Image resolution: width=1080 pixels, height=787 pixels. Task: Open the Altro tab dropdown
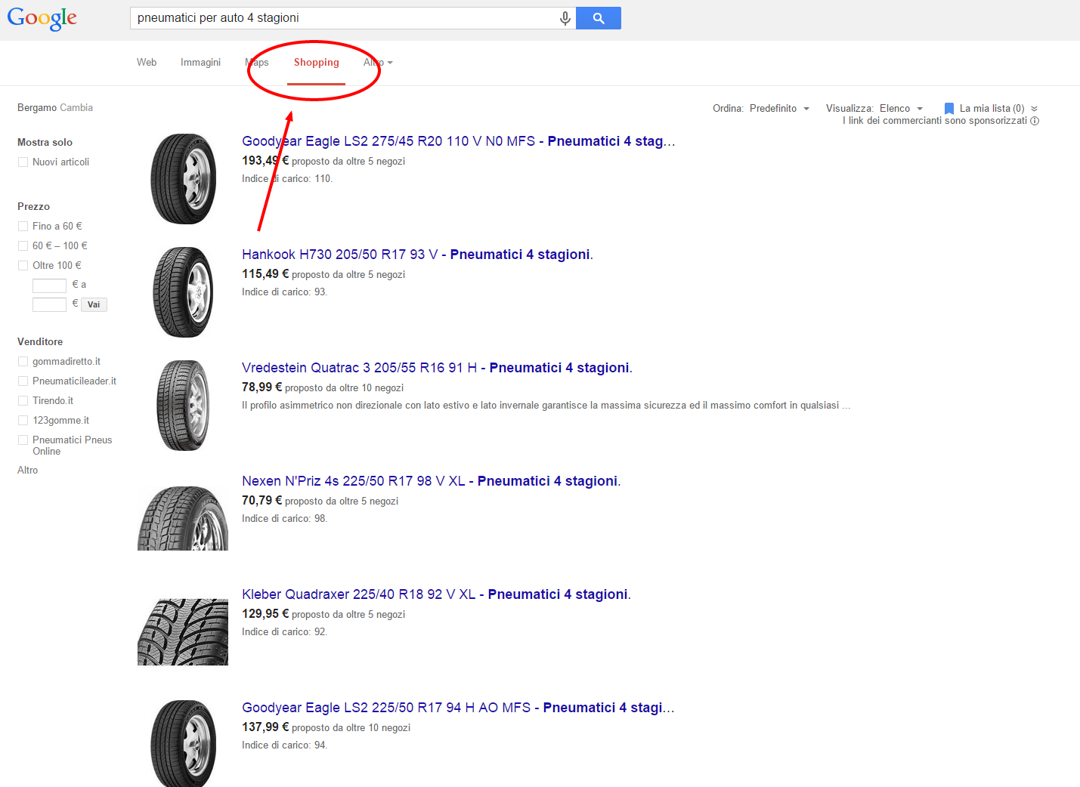(x=378, y=63)
